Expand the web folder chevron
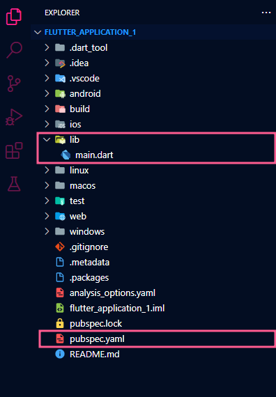 tap(47, 216)
